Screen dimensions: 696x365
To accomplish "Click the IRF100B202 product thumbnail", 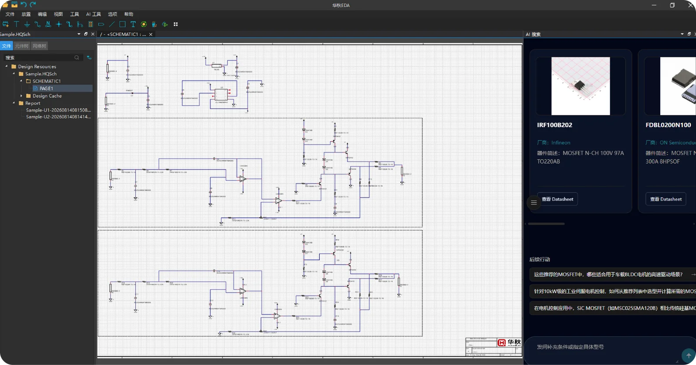I will (581, 86).
